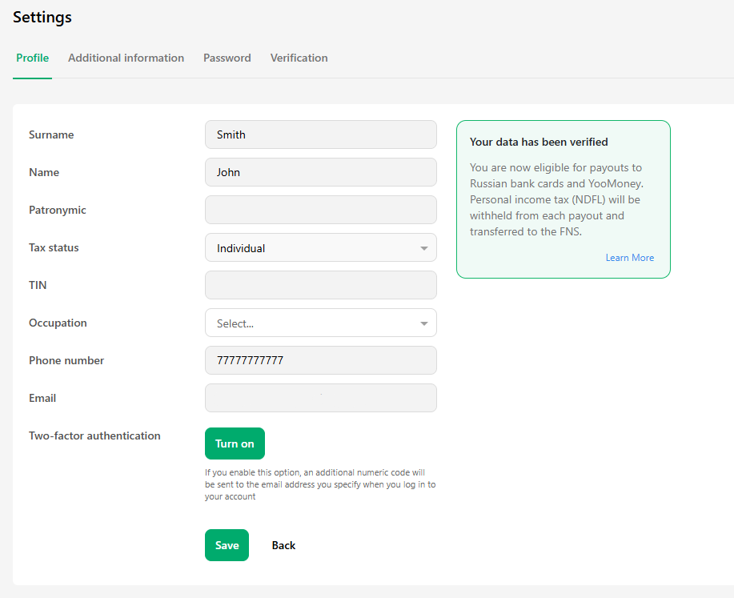Open the Verification tab
This screenshot has height=598, width=734.
pyautogui.click(x=299, y=58)
